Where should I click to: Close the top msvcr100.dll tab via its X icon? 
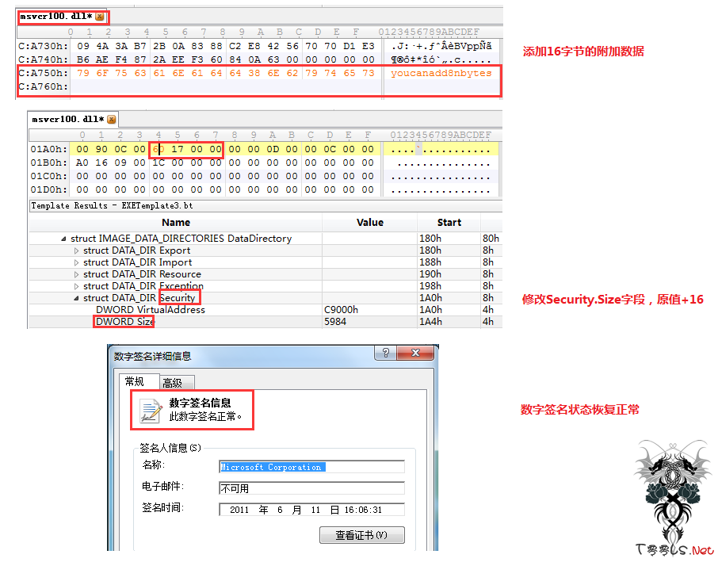[x=99, y=17]
